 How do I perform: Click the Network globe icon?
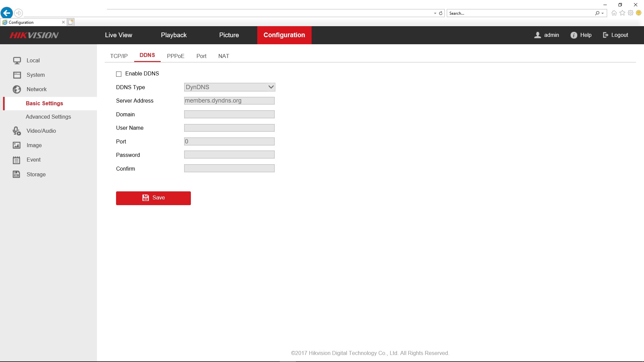click(x=17, y=89)
